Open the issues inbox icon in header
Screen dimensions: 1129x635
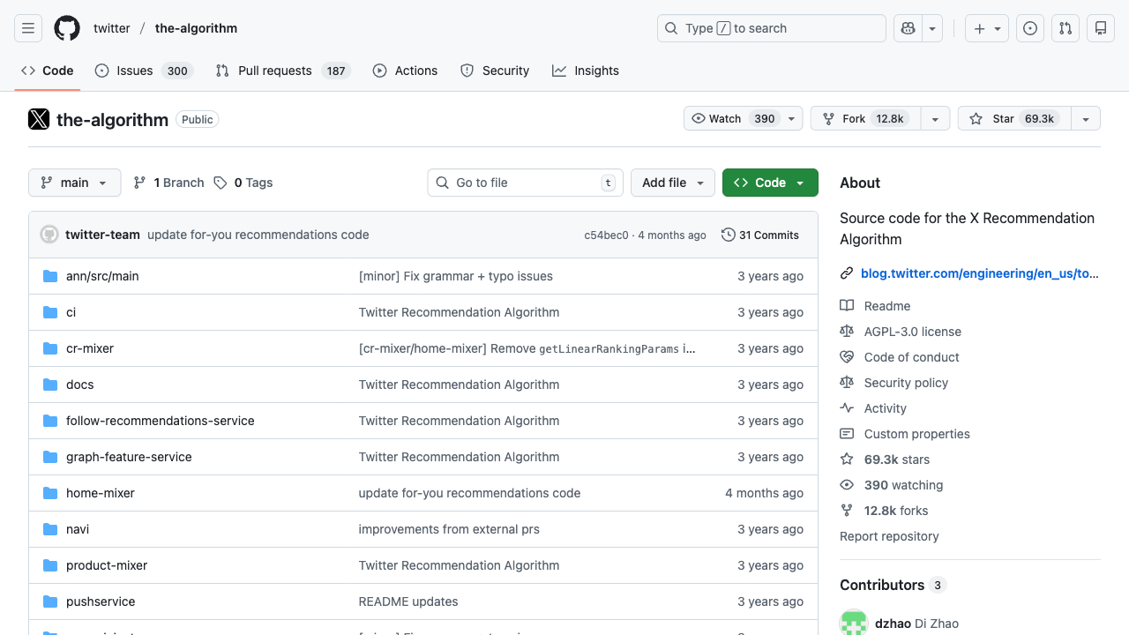tap(1030, 28)
